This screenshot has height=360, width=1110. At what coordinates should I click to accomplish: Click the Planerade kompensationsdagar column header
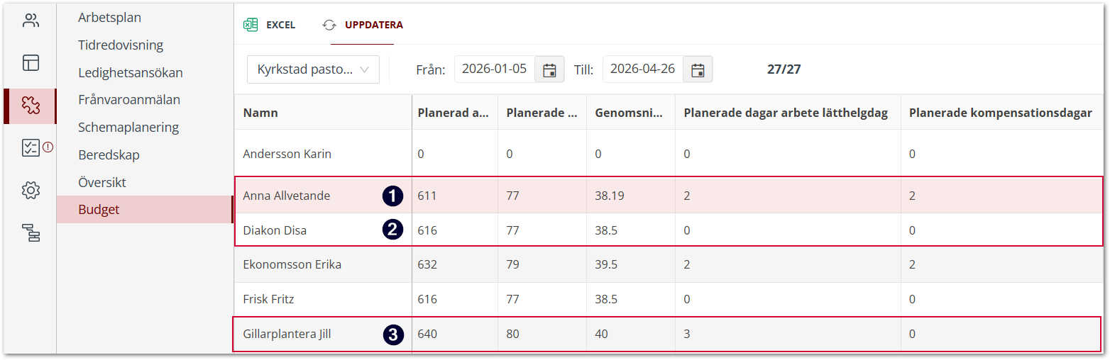(x=1000, y=113)
